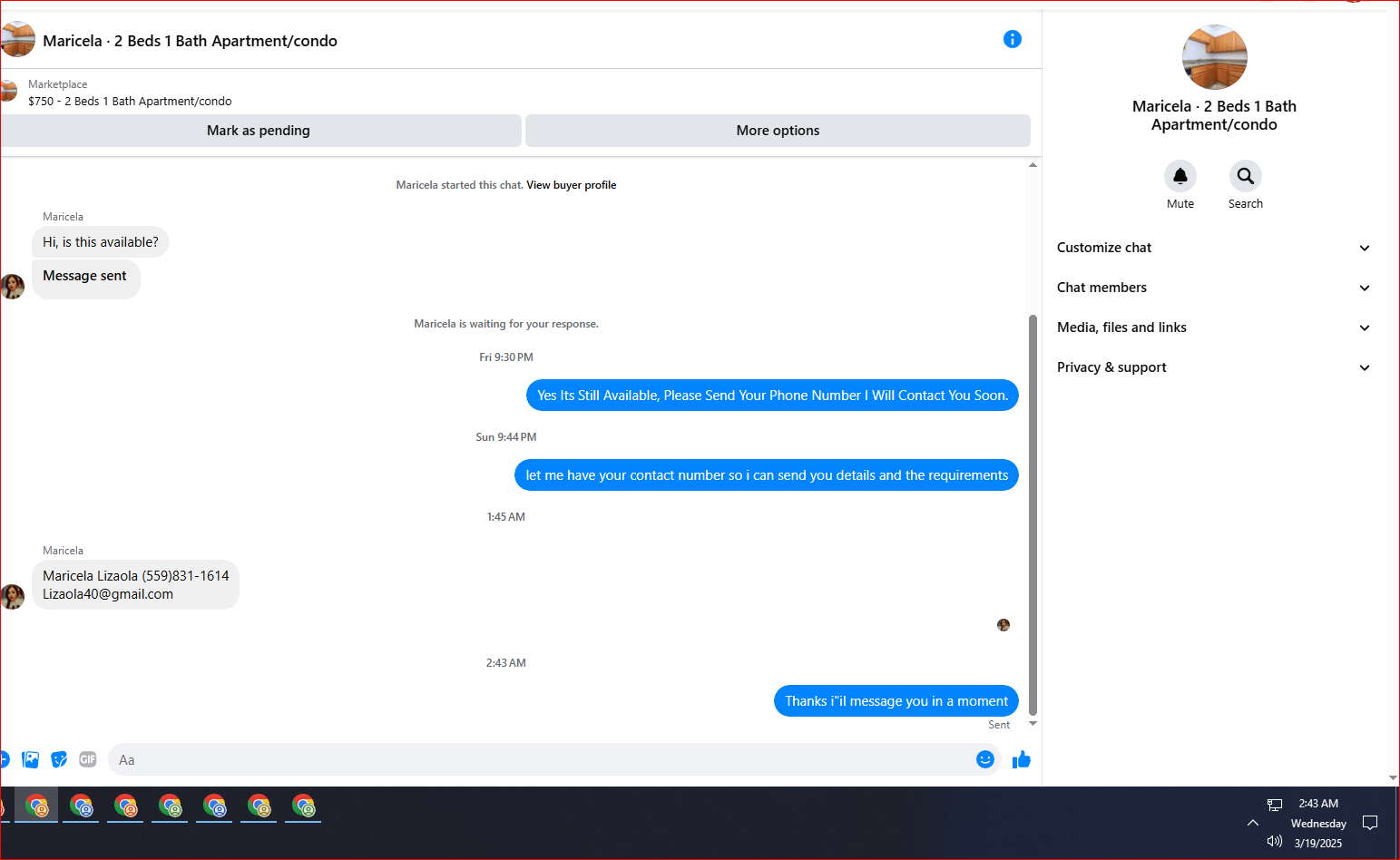This screenshot has width=1400, height=860.
Task: Open the Chrome window with olive profile badge
Action: click(x=259, y=806)
